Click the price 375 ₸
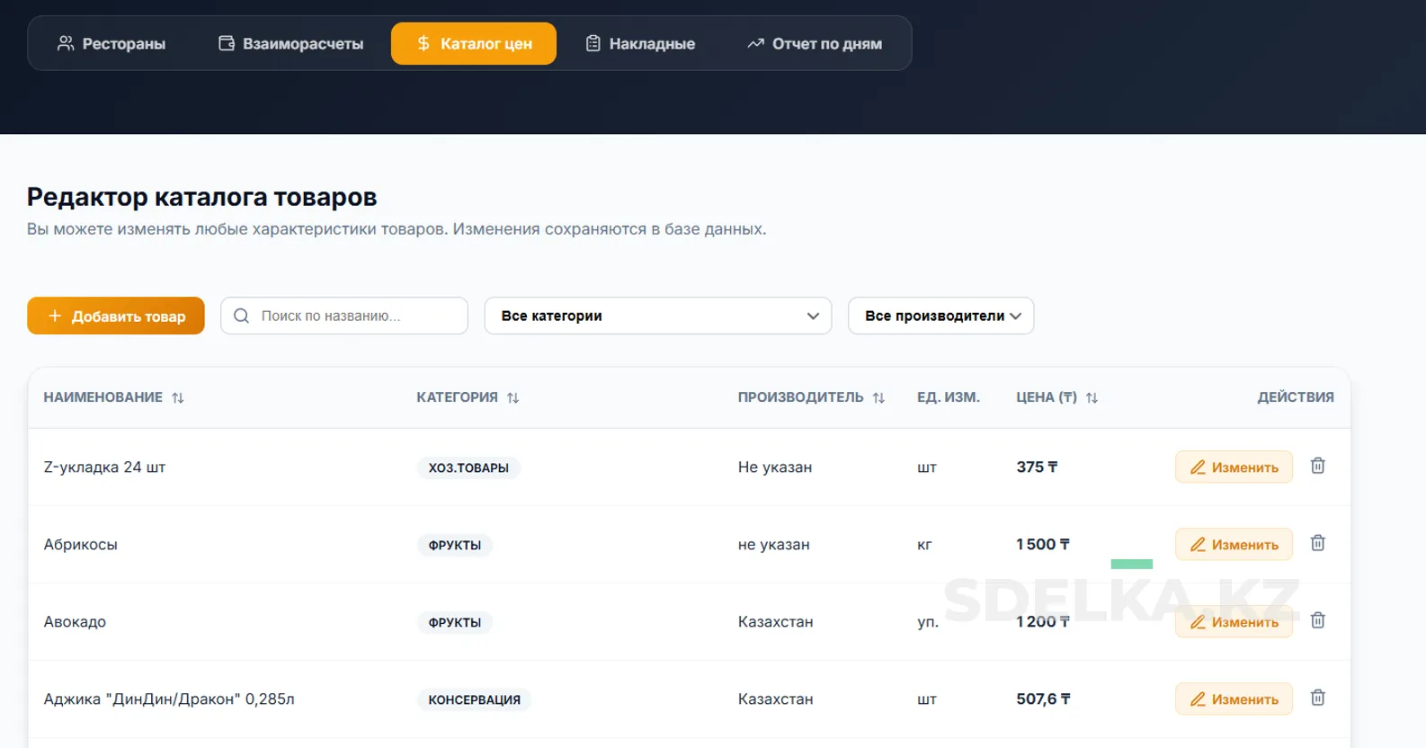 [1037, 467]
